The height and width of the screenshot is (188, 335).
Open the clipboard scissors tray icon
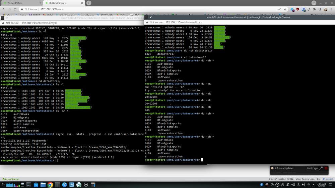pos(288,185)
